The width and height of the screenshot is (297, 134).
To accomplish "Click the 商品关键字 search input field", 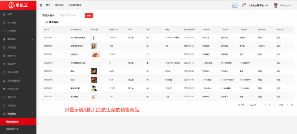I will tap(70, 16).
